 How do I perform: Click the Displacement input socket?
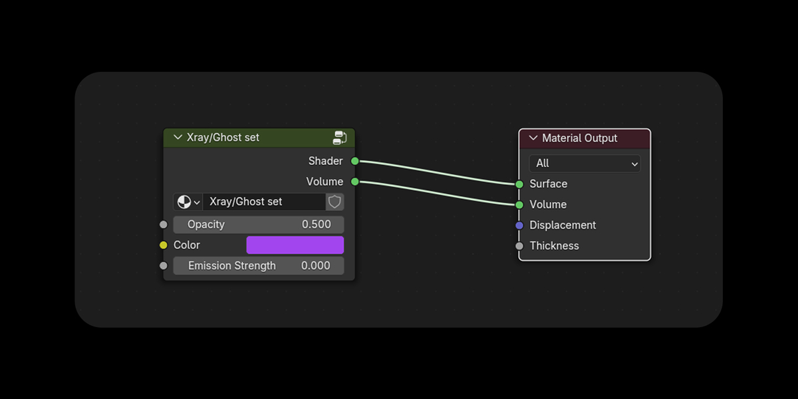click(519, 225)
